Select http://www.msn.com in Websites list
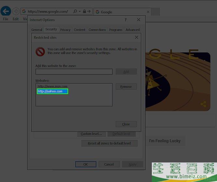217x182 pixels. [52, 86]
